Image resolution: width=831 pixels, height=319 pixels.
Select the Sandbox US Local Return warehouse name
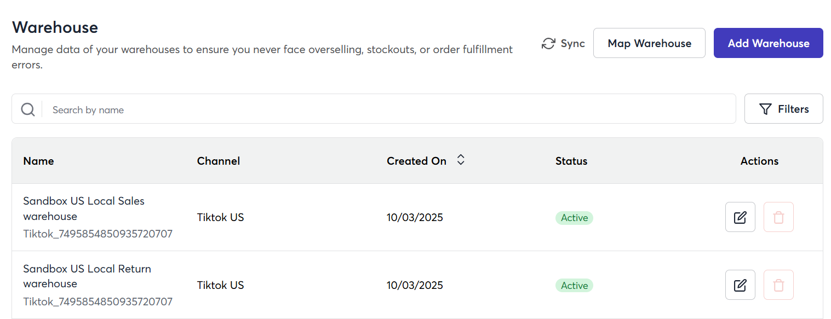[x=87, y=276]
